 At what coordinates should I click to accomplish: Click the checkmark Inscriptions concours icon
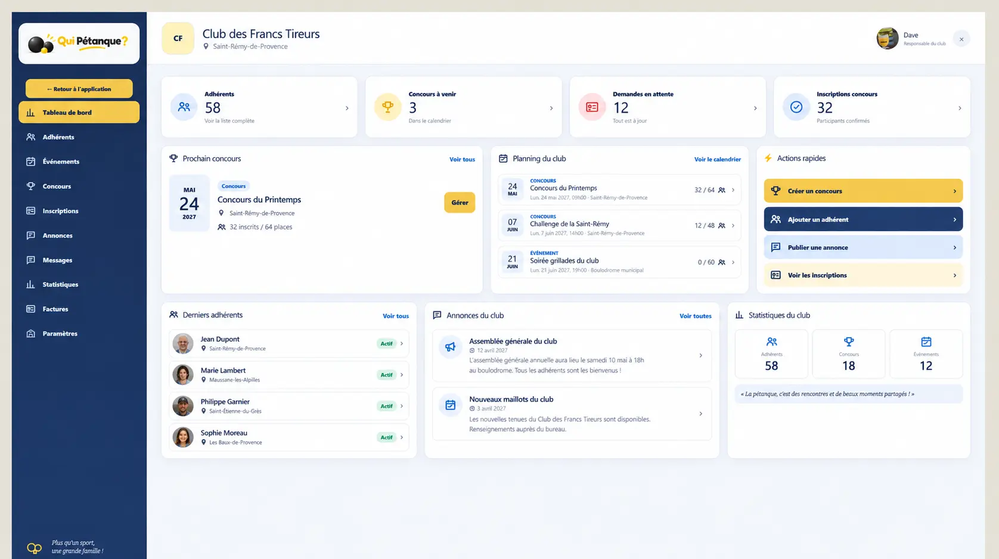point(796,107)
